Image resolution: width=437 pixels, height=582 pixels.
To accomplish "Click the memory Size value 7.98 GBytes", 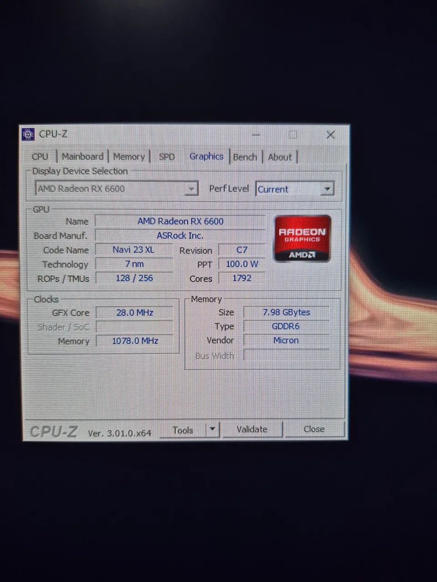I will (286, 312).
